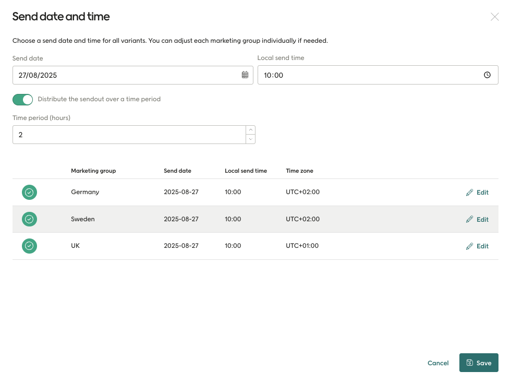Cancel the send date and time changes
This screenshot has width=511, height=383.
[x=437, y=363]
